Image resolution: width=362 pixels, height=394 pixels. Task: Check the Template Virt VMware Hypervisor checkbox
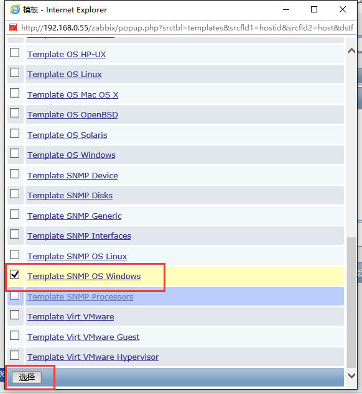pyautogui.click(x=14, y=355)
